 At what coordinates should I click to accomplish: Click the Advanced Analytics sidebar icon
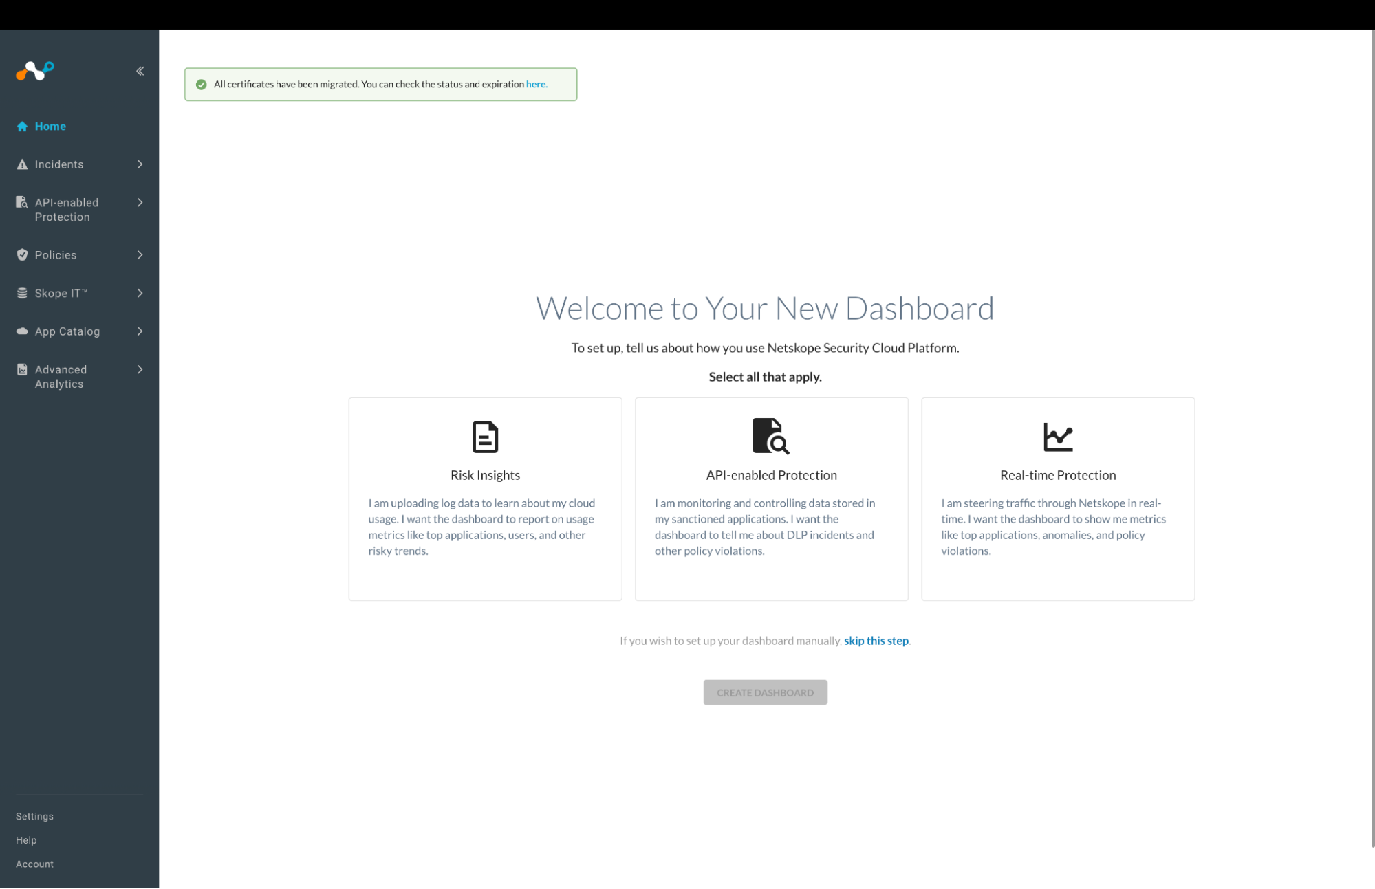(22, 370)
